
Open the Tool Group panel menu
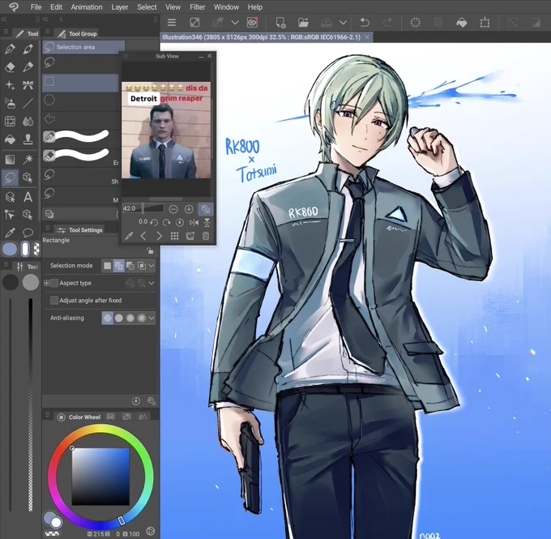click(48, 32)
